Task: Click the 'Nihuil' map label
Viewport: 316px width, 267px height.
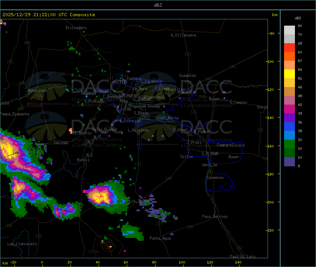Action: [x=83, y=160]
